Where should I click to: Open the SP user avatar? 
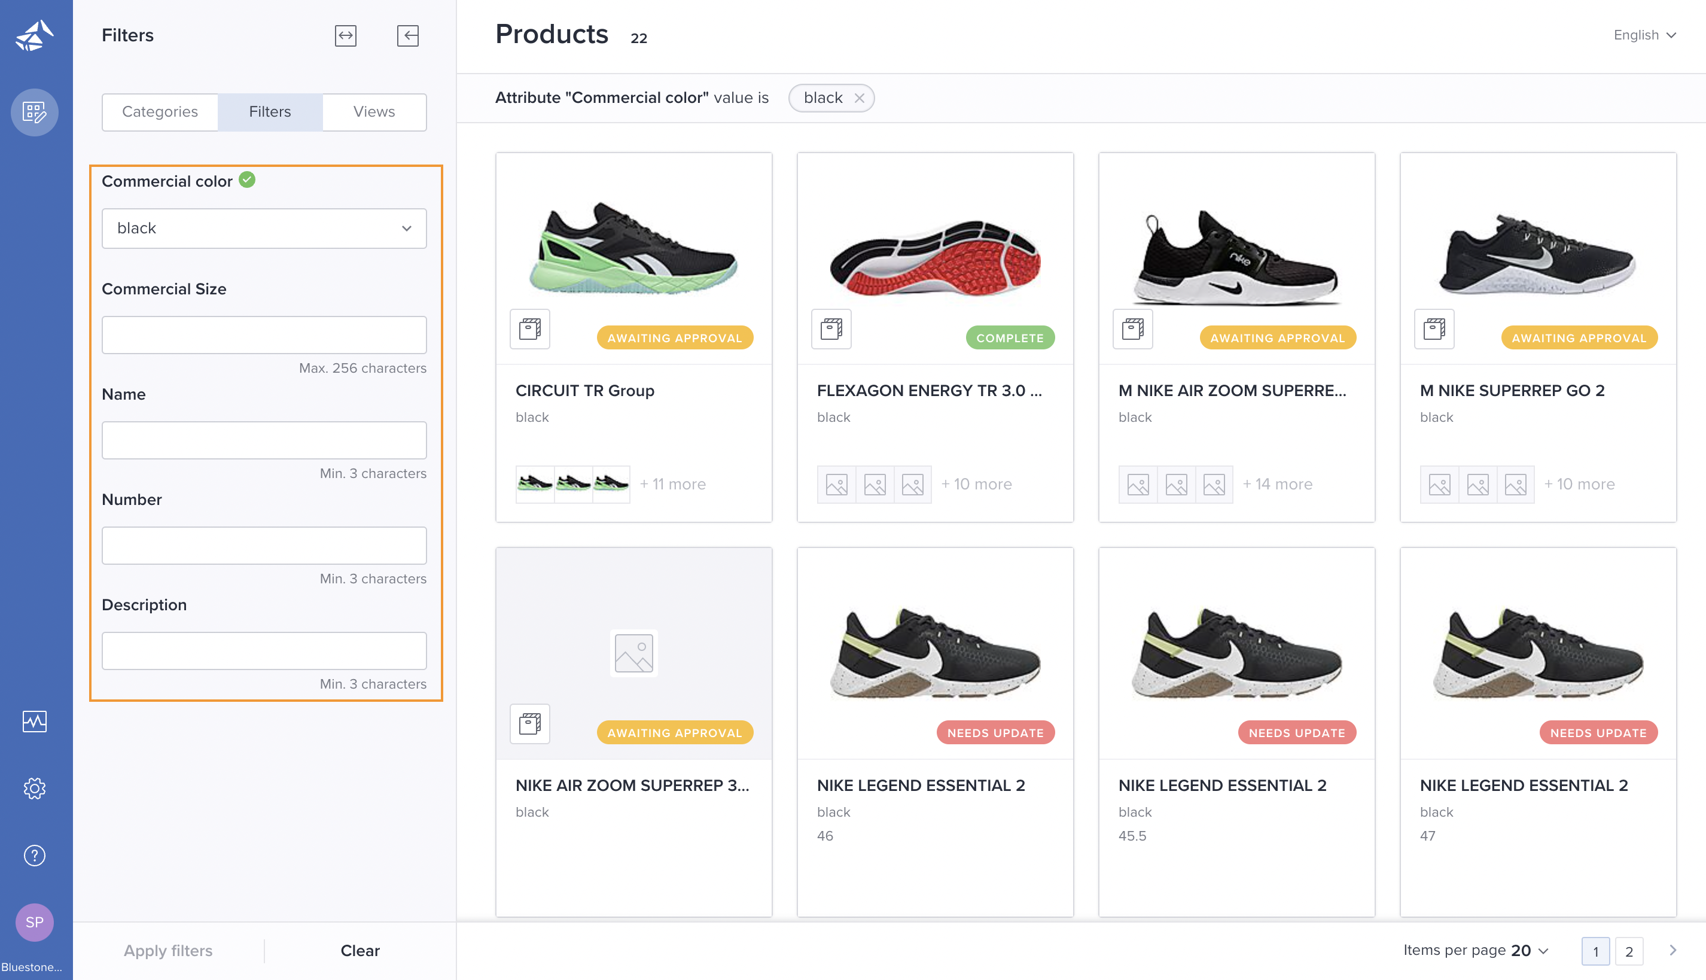point(34,922)
